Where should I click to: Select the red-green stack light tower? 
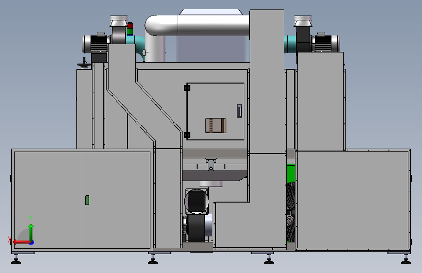pos(130,29)
